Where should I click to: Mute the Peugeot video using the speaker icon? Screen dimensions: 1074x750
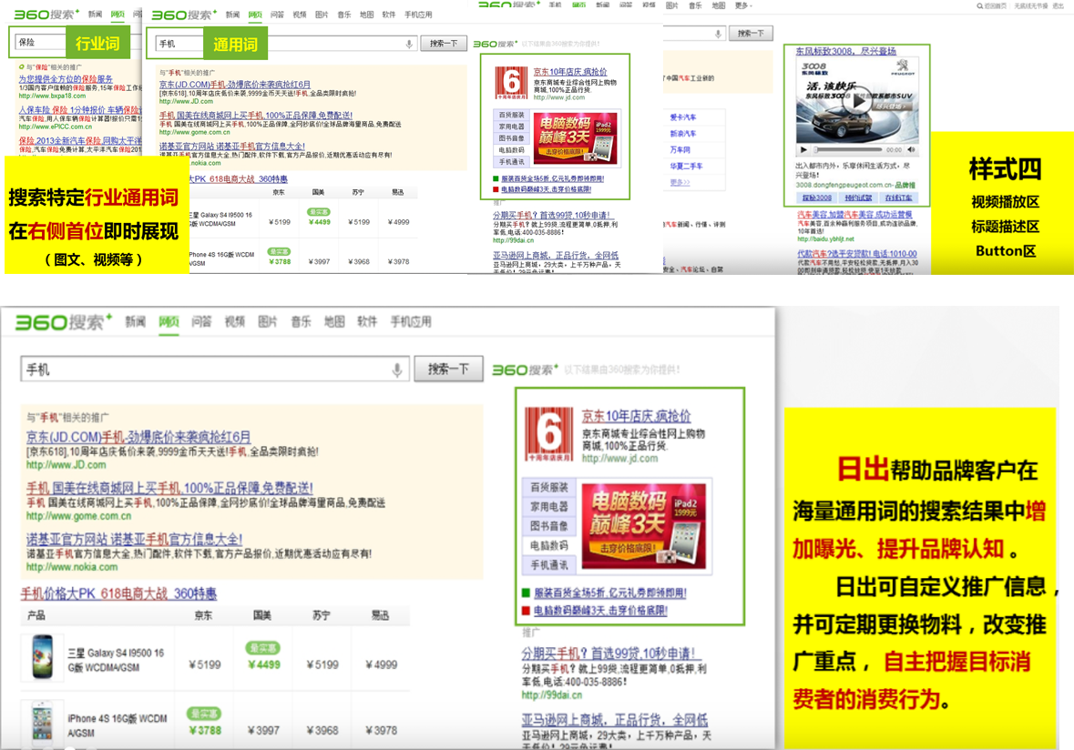(x=911, y=150)
